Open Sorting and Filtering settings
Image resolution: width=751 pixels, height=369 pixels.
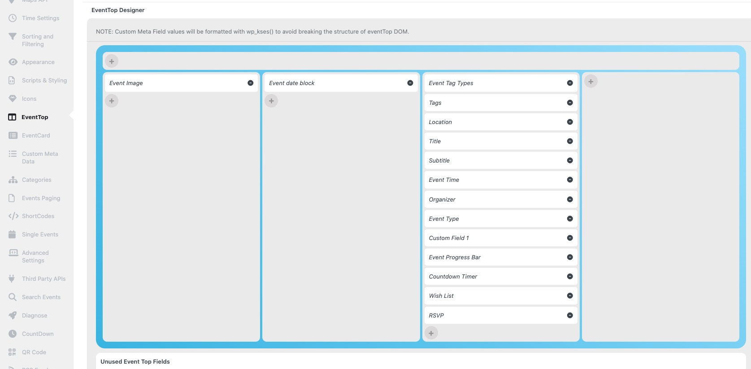point(38,40)
